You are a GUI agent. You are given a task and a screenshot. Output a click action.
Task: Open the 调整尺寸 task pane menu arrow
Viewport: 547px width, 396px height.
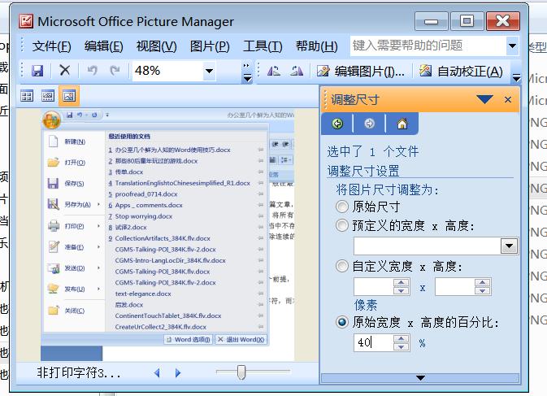tap(484, 99)
